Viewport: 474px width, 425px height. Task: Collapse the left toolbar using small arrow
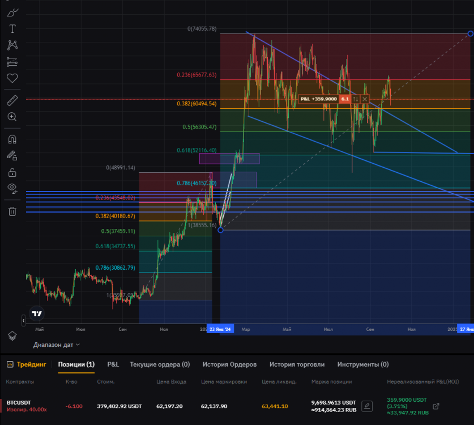pos(23,321)
